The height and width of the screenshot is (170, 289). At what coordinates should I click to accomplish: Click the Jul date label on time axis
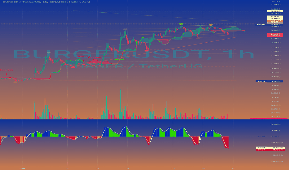point(22,168)
